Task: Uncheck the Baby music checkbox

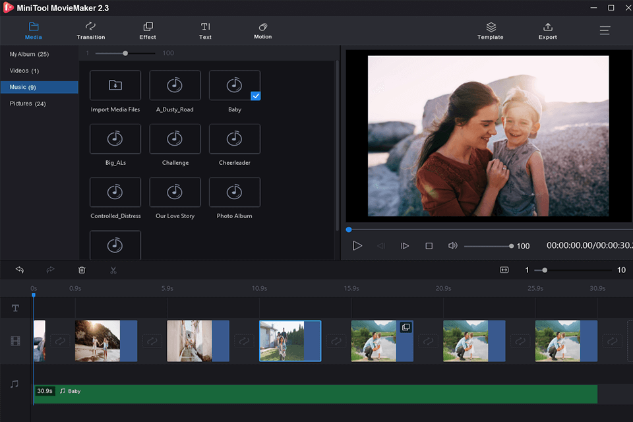Action: [x=256, y=96]
